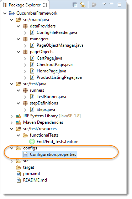Click the JRE System Library icon
This screenshot has height=199, width=132.
[19, 116]
